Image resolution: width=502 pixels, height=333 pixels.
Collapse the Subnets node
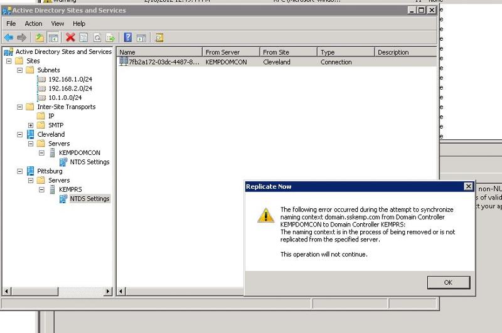tap(20, 70)
